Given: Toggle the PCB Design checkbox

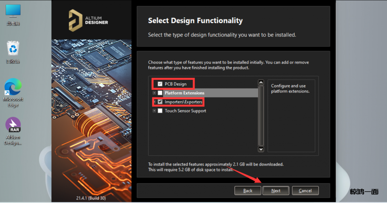Looking at the screenshot, I should [160, 84].
